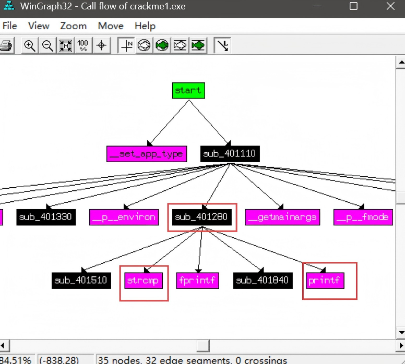Click the vertical scrollbar down arrow
The image size is (405, 364).
click(x=401, y=333)
